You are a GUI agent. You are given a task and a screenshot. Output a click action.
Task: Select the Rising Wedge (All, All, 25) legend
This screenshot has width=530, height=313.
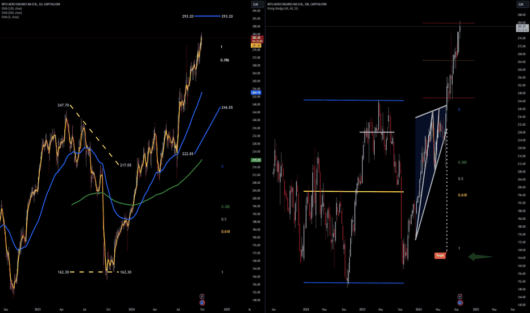(x=283, y=9)
